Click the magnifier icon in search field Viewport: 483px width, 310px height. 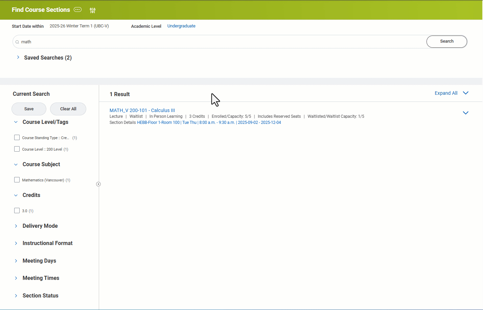[x=17, y=42]
